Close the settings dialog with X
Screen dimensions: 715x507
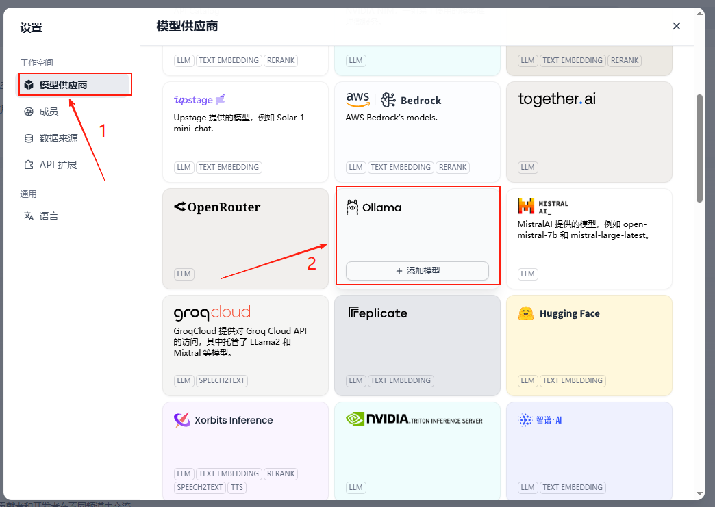[677, 26]
